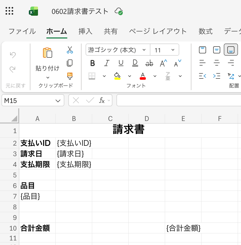241x245 pixels.
Task: Align text center
Action: 217,63
